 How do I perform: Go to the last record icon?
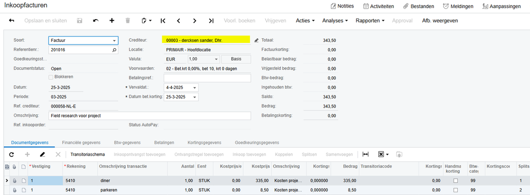[211, 21]
